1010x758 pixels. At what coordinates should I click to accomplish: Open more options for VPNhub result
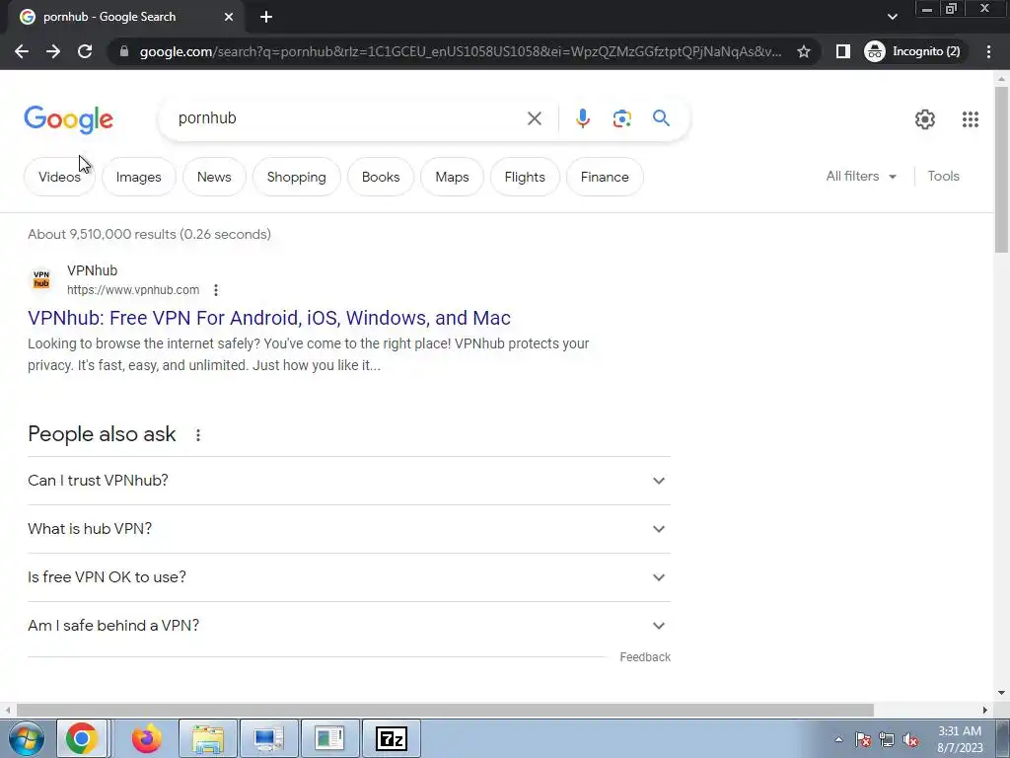tap(216, 290)
